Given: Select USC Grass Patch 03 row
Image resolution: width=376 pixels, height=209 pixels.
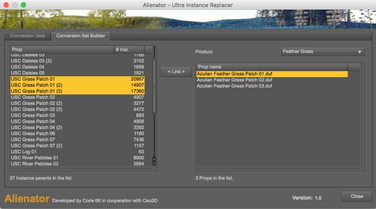Looking at the screenshot, I should pos(77,115).
